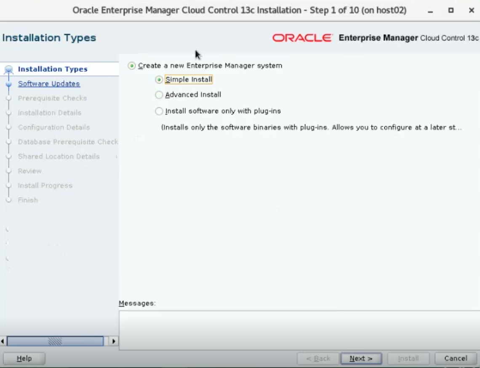Click the Cancel button
This screenshot has height=368, width=480.
[x=456, y=358]
